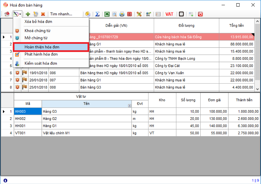The width and height of the screenshot is (261, 184).
Task: Select Mở chứng từ in the menu
Action: pyautogui.click(x=51, y=38)
